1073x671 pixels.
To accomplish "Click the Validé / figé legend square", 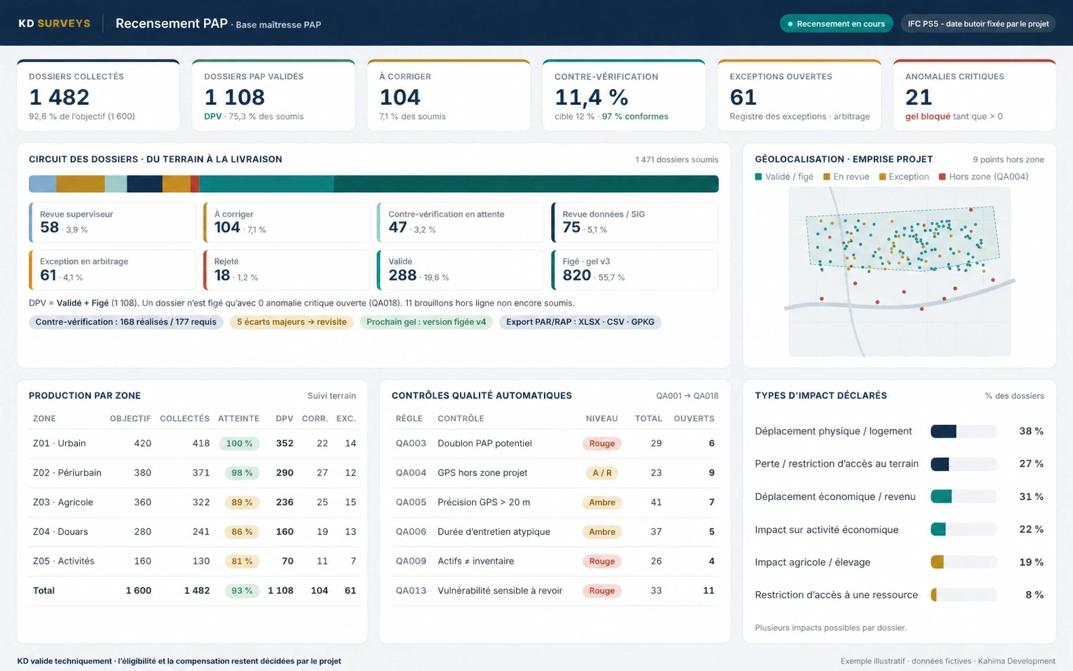I will [758, 177].
